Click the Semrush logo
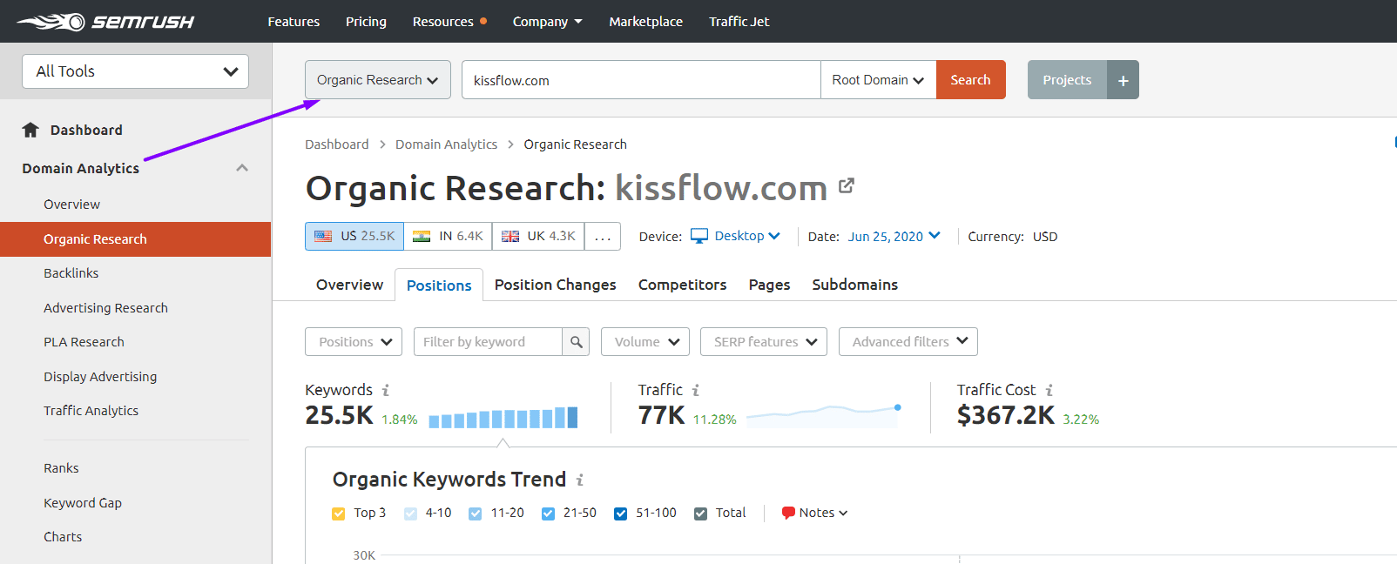 (105, 22)
